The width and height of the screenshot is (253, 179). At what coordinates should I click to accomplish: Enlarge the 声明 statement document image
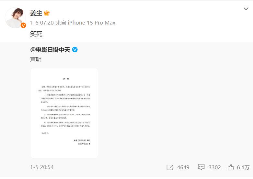[64, 113]
